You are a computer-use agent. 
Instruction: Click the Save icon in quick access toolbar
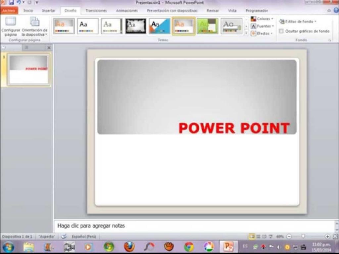(x=11, y=3)
